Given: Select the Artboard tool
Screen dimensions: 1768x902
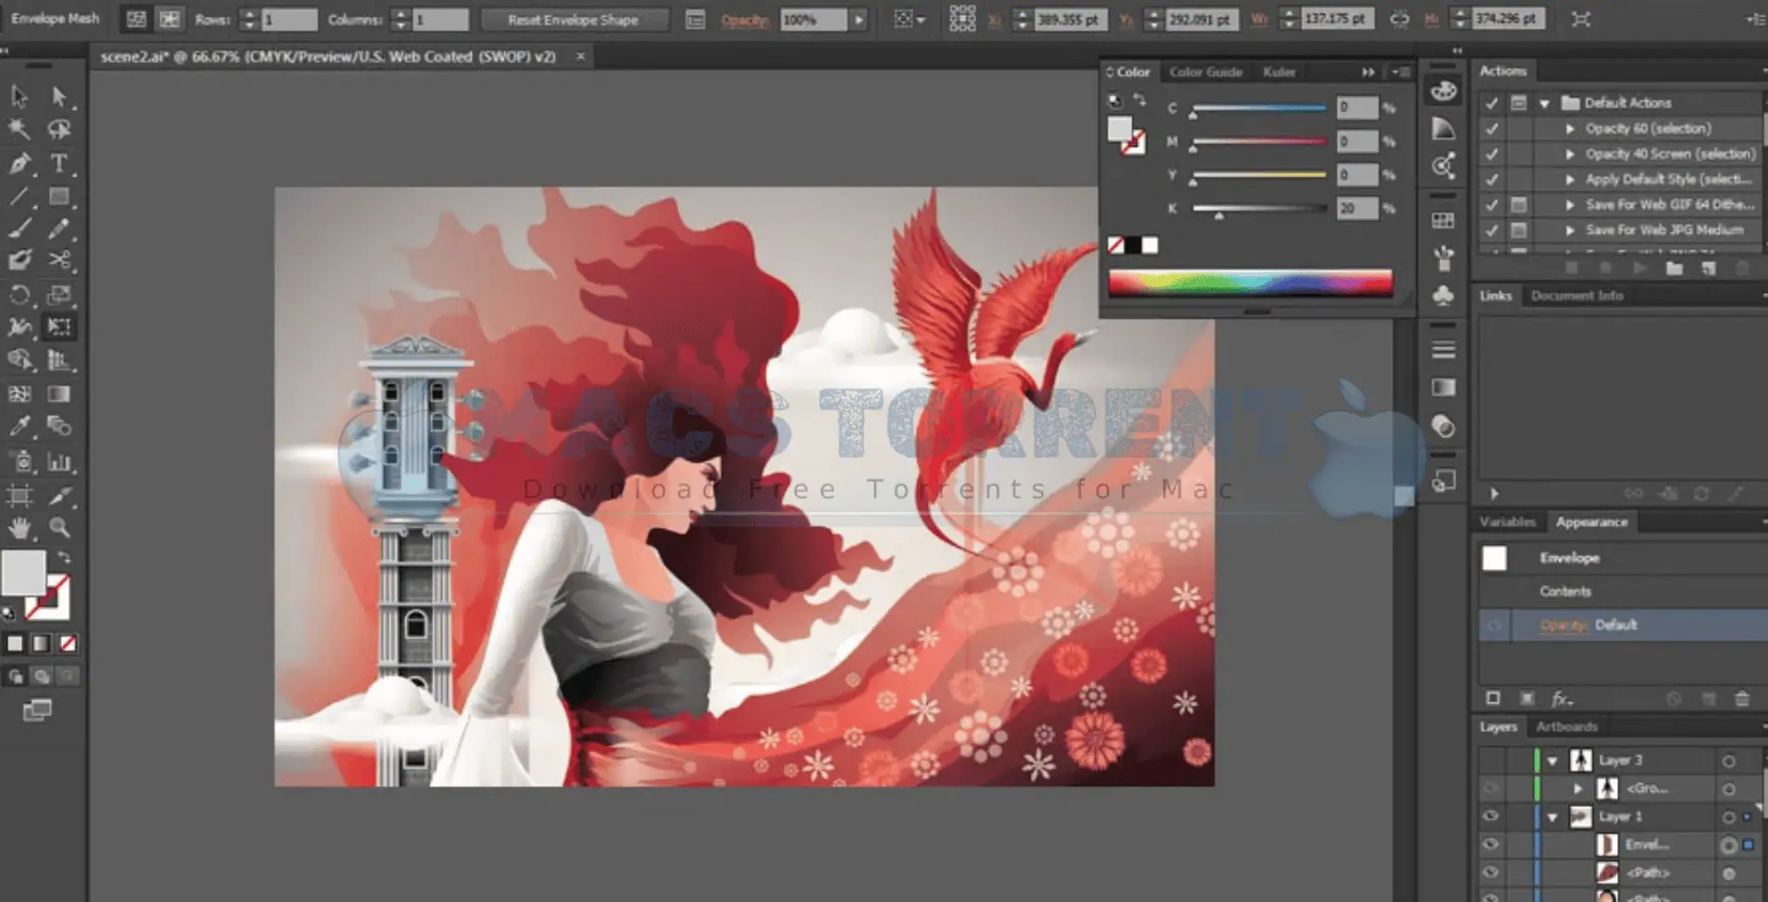Looking at the screenshot, I should coord(19,496).
